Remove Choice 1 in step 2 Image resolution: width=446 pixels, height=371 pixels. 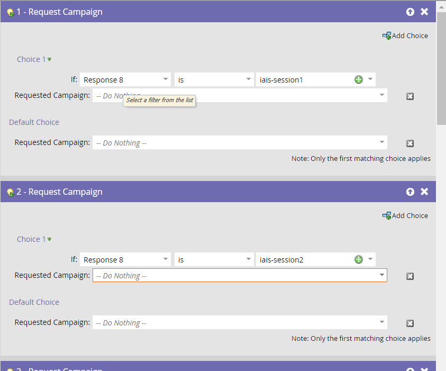tap(410, 276)
